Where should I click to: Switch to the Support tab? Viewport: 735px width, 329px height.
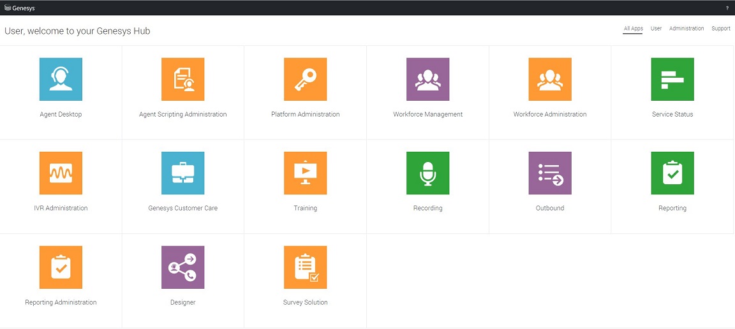(x=721, y=29)
